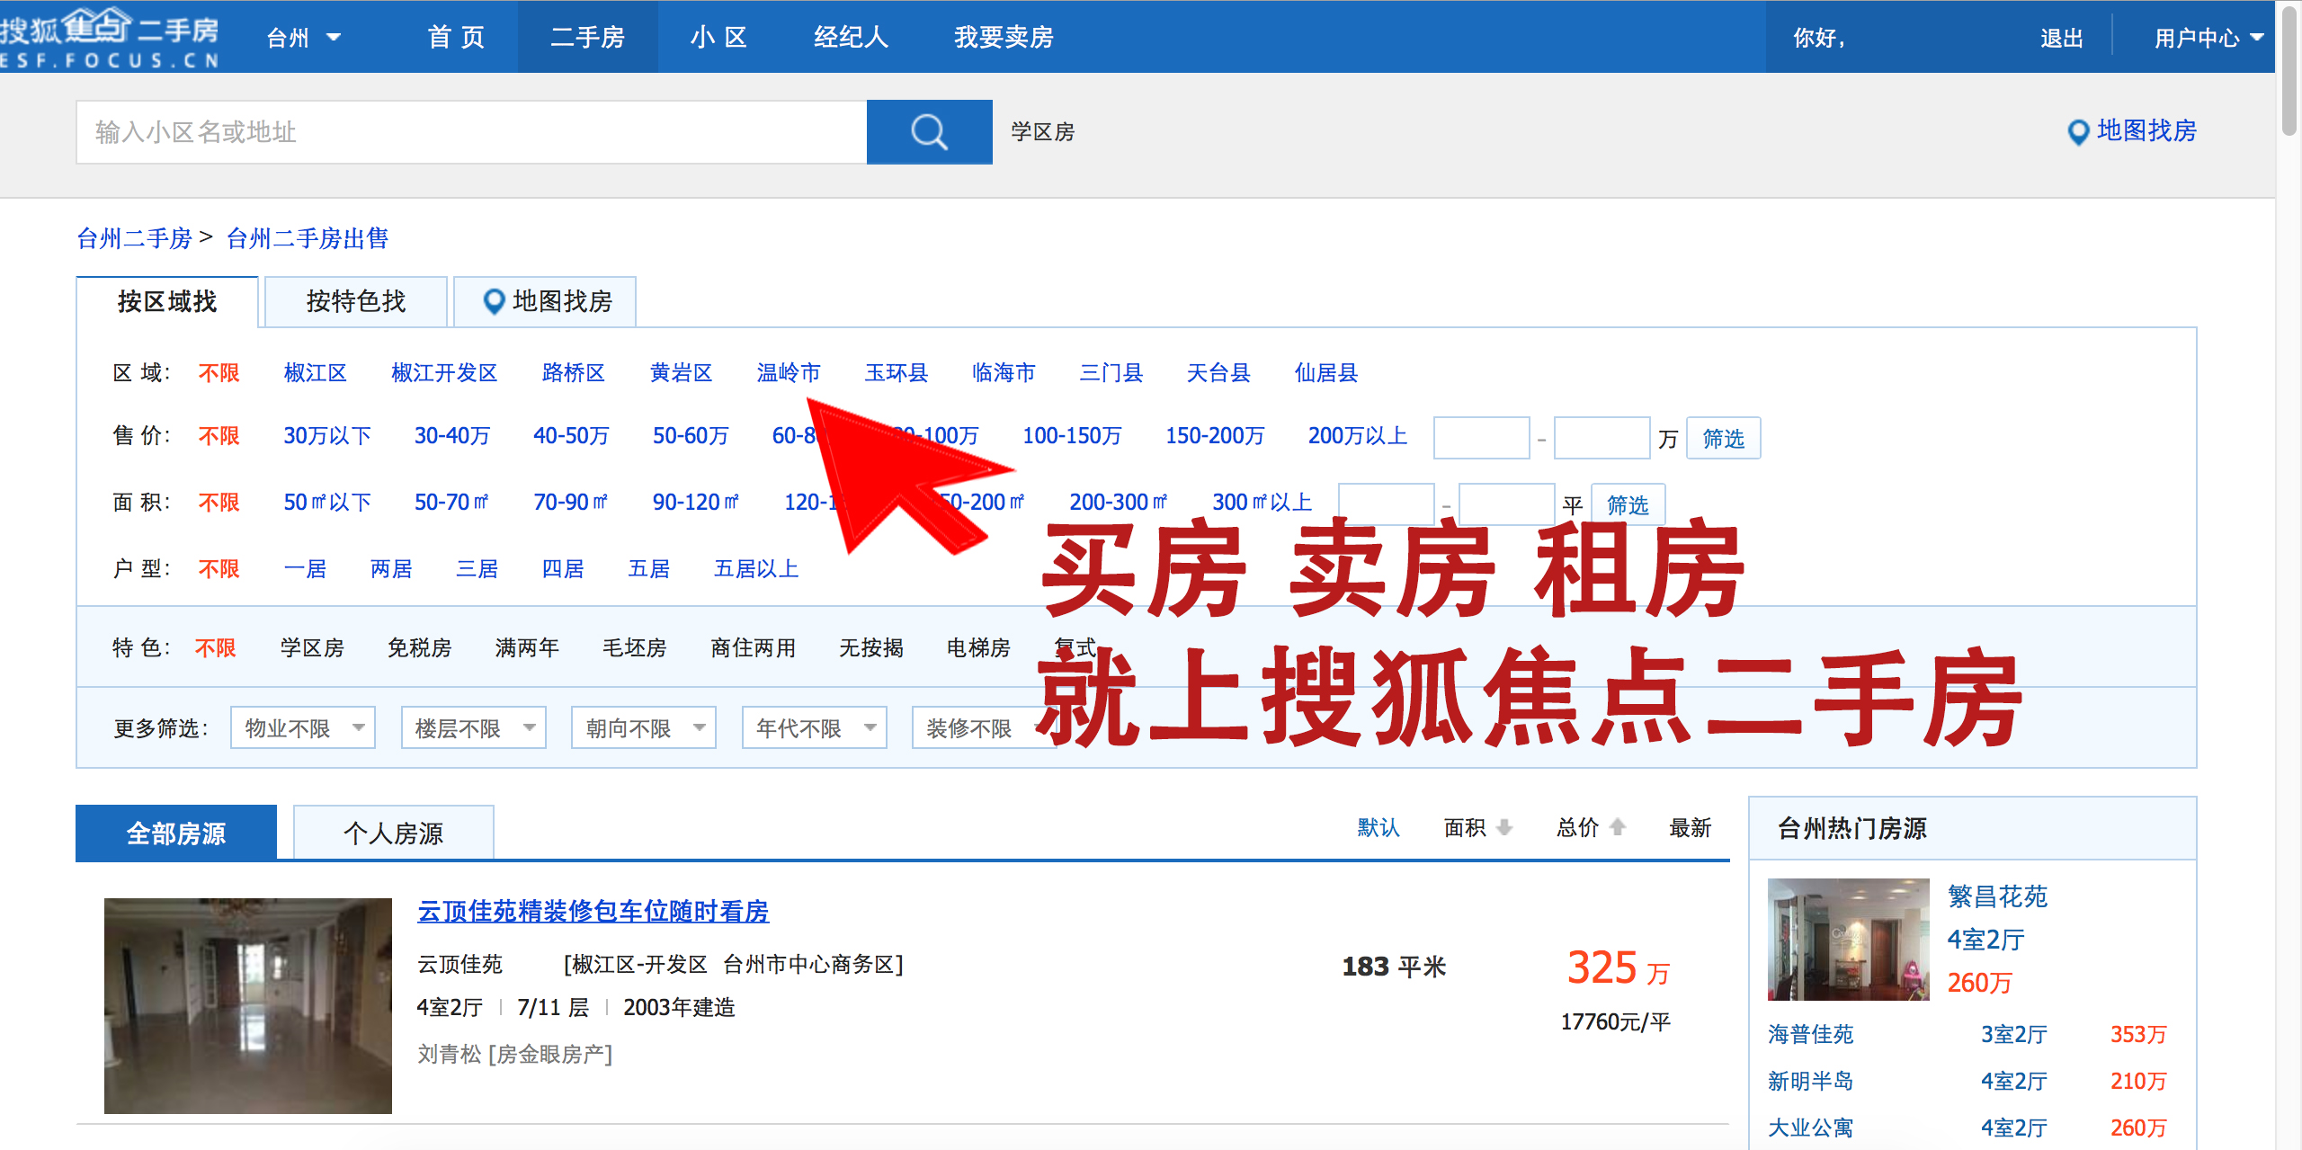The height and width of the screenshot is (1150, 2302).
Task: Switch to the 按特色找 tab
Action: [x=356, y=301]
